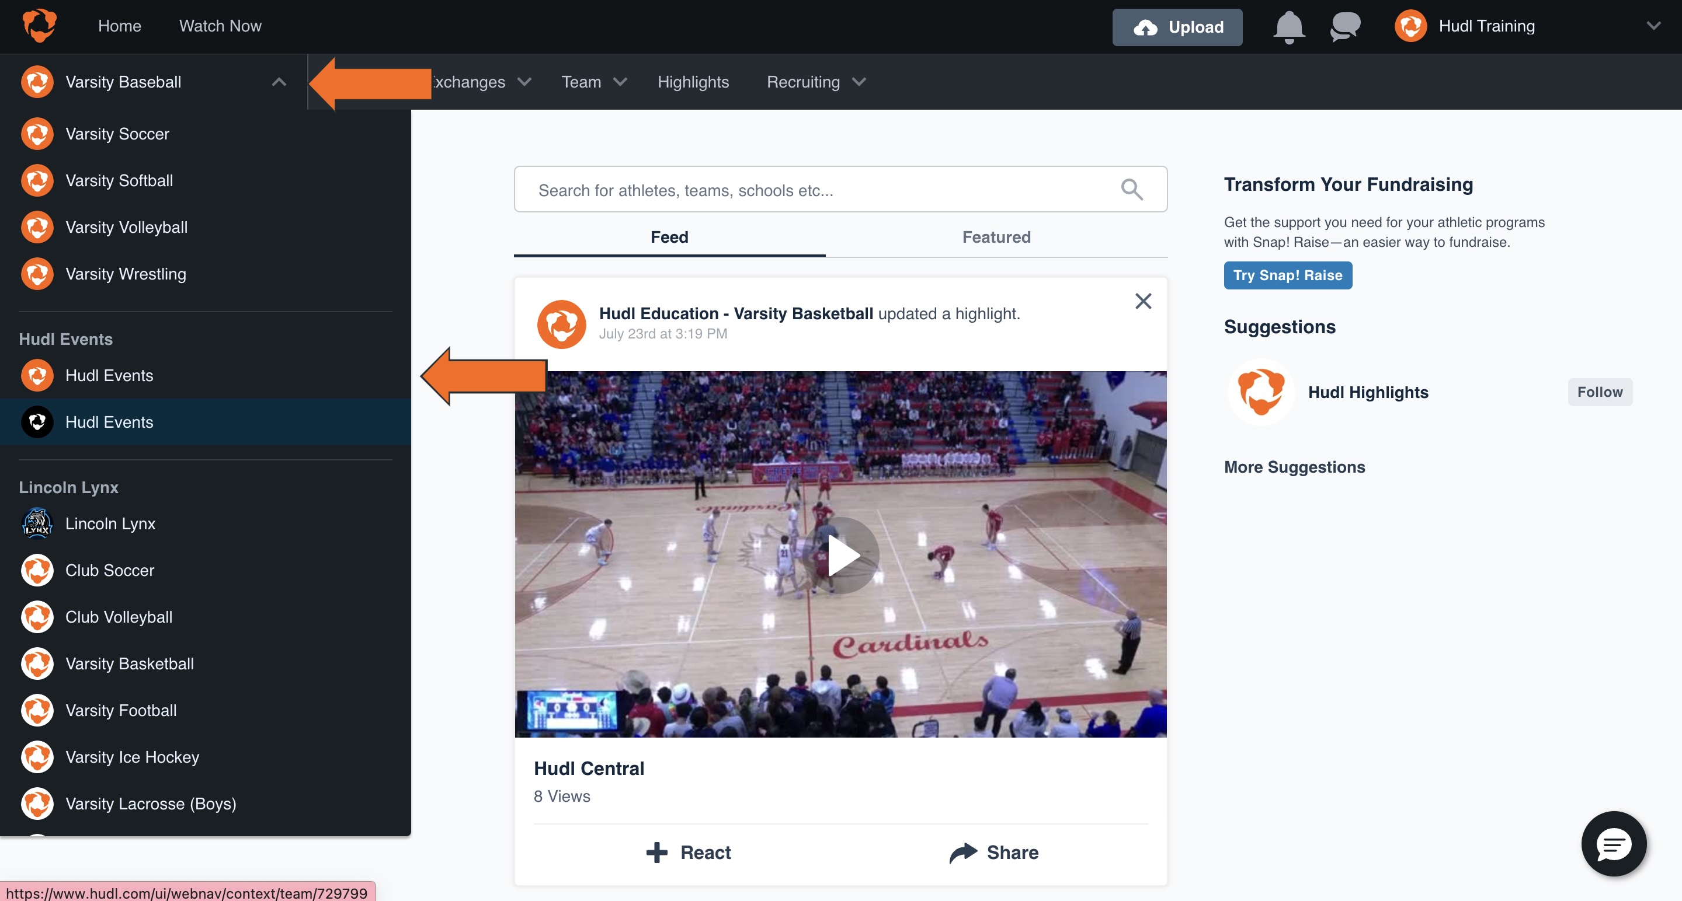Click the Hudl Central video title
Screen dimensions: 1682x901
tap(589, 769)
